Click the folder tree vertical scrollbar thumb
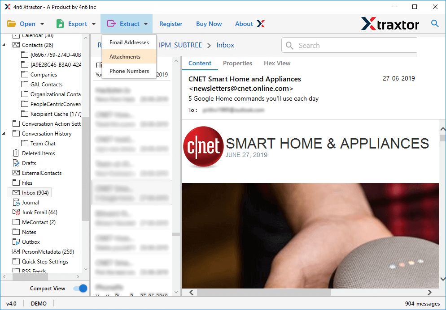Viewport: 446px width, 310px height. pos(85,168)
